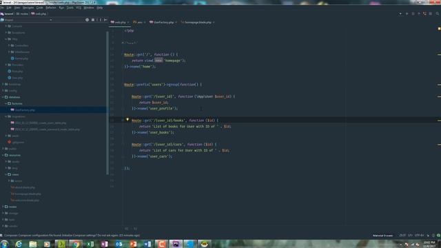Screen dimensions: 441x248
Task: Expand the routes folder in project tree
Action: [3, 207]
